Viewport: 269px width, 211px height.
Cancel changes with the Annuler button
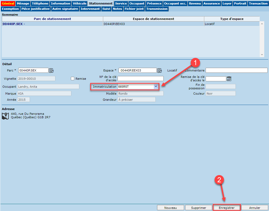[255, 208]
